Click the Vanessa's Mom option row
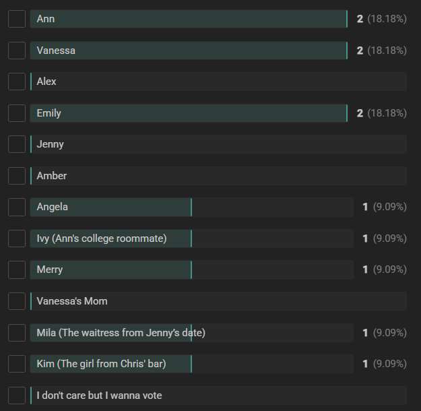This screenshot has width=421, height=411. pos(218,301)
